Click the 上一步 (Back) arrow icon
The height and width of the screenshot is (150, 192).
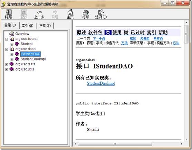point(39,12)
